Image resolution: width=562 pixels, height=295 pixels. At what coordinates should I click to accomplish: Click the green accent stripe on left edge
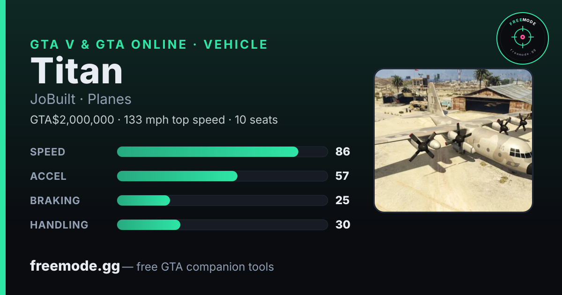(3, 147)
